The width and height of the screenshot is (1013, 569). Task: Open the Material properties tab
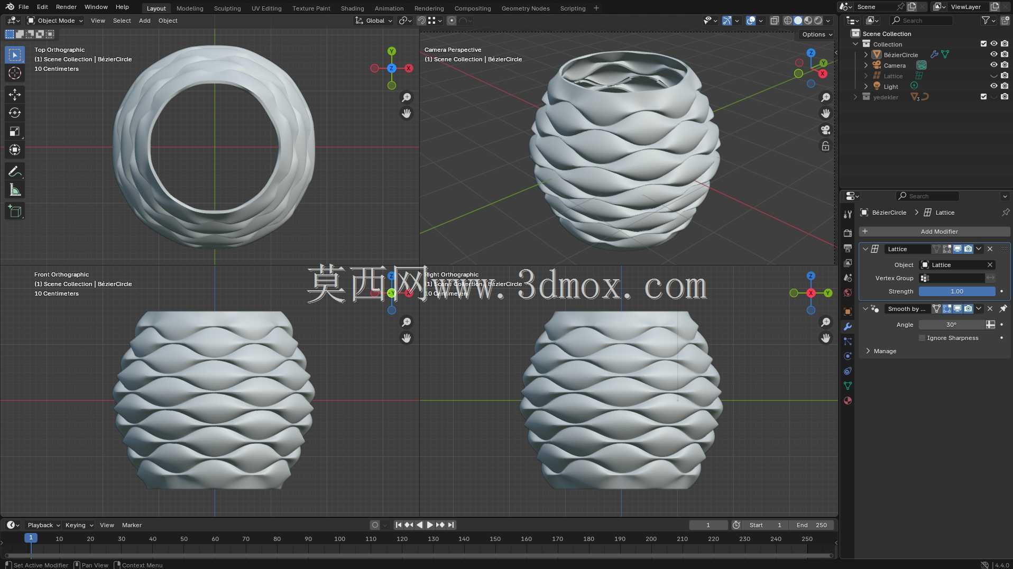[x=848, y=400]
